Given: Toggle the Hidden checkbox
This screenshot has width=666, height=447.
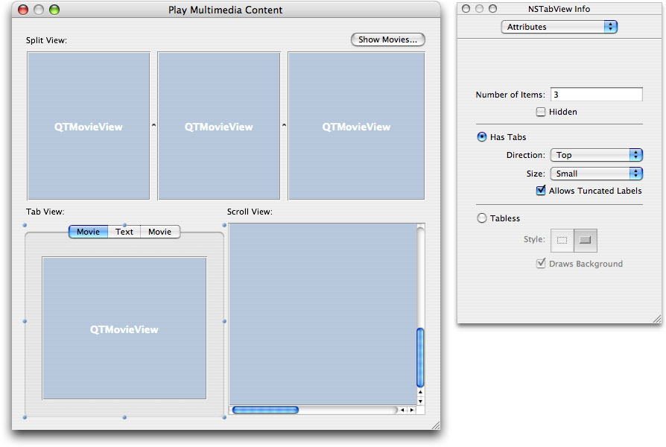Looking at the screenshot, I should tap(541, 112).
